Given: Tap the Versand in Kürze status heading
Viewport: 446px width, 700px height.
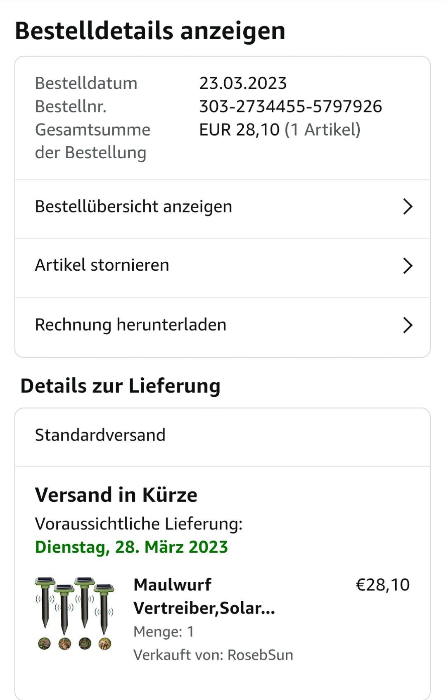Looking at the screenshot, I should tap(116, 495).
